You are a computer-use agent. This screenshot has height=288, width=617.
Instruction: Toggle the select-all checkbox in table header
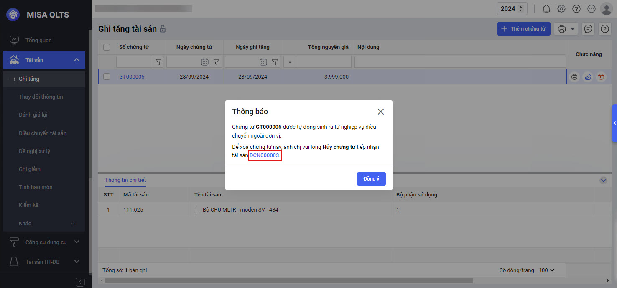(x=107, y=47)
